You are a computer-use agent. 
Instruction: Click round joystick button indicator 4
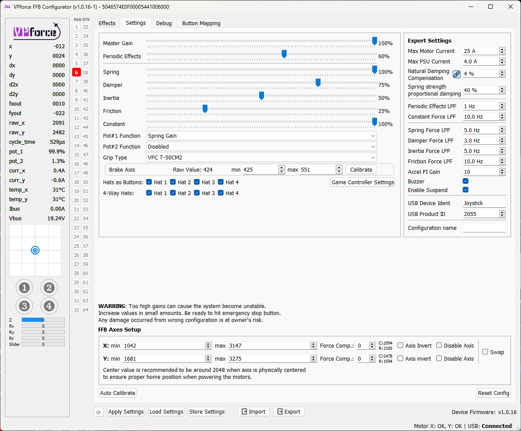pos(49,306)
